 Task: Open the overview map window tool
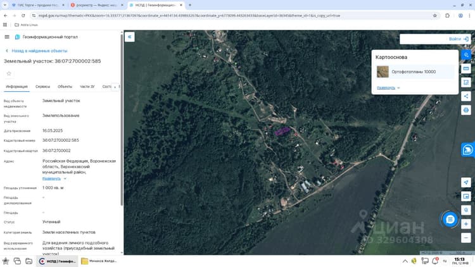pyautogui.click(x=466, y=196)
